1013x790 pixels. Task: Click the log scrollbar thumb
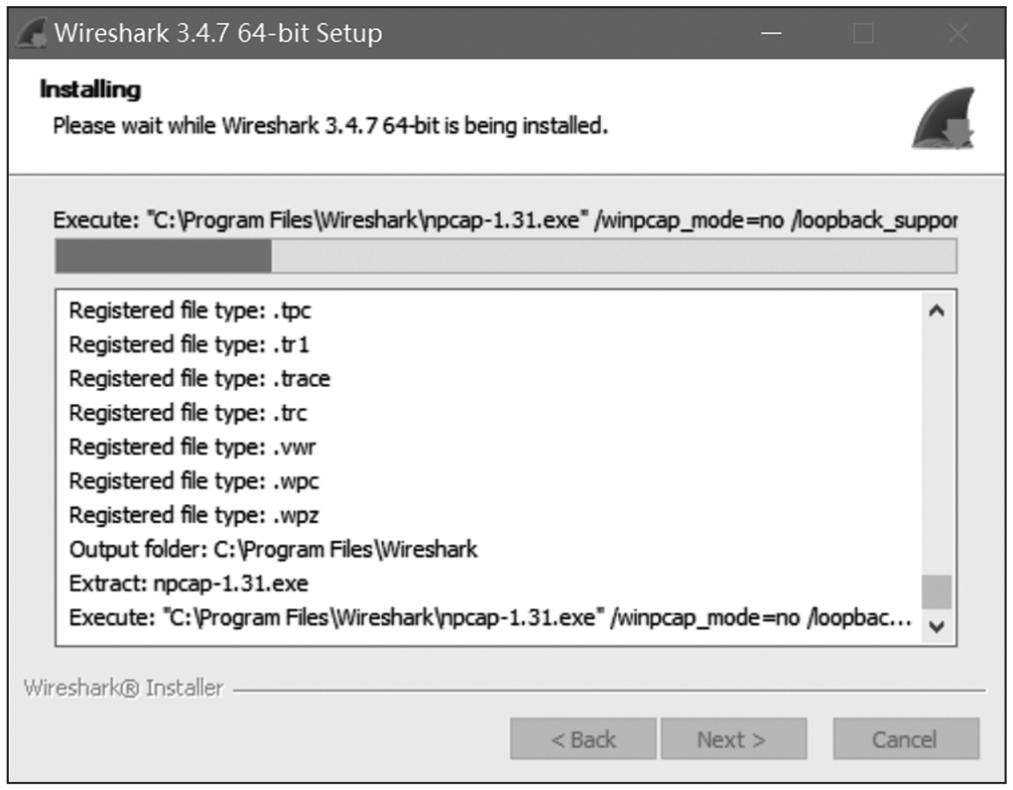click(x=936, y=591)
